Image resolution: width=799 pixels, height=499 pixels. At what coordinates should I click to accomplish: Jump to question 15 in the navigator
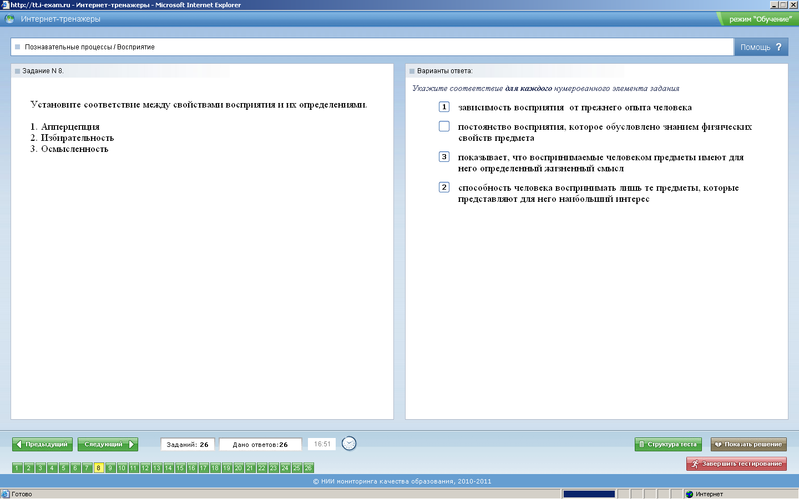[x=180, y=468]
